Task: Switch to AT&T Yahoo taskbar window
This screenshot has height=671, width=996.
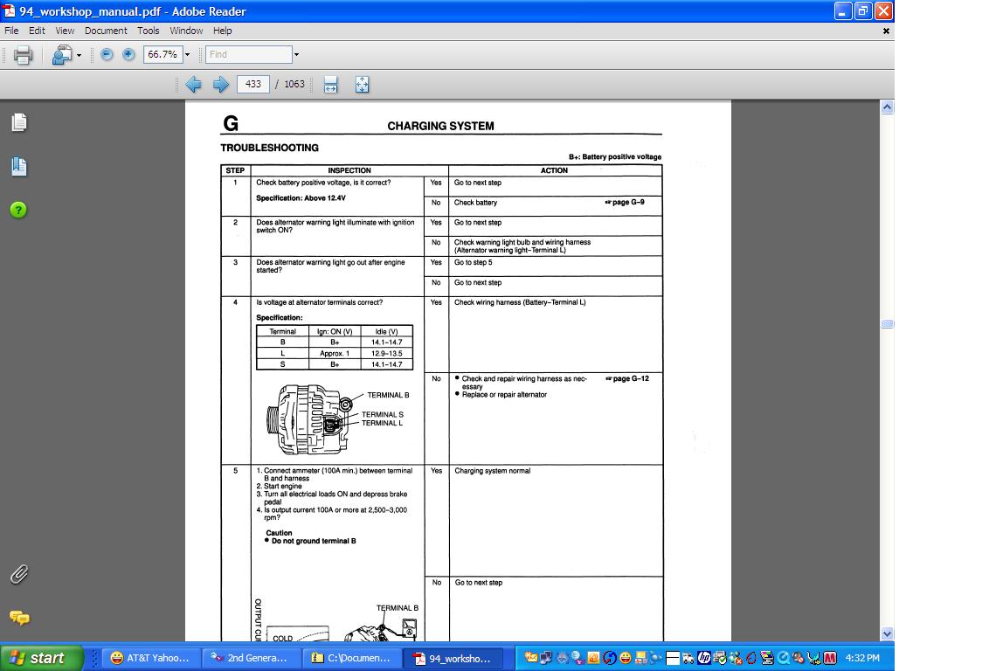Action: (150, 658)
